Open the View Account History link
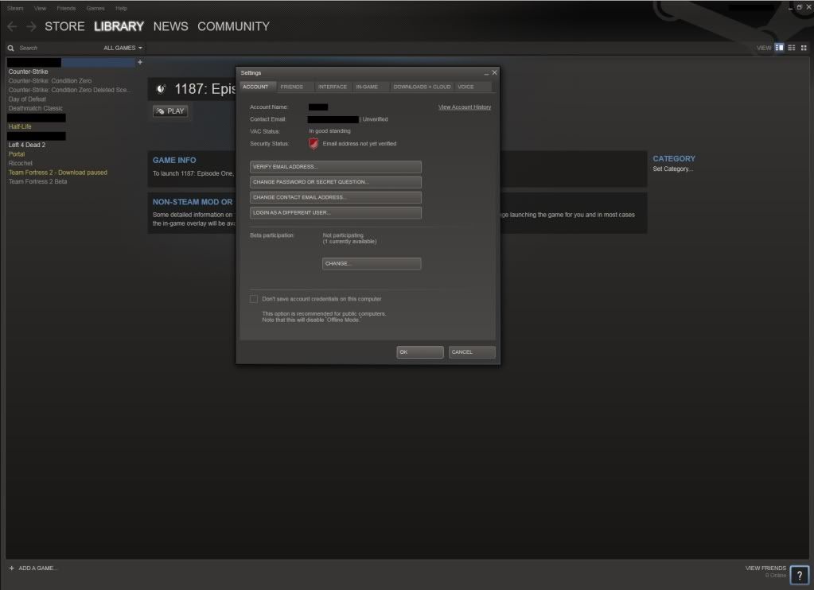 click(465, 107)
